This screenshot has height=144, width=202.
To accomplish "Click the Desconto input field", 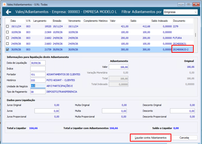I will tap(182, 111).
